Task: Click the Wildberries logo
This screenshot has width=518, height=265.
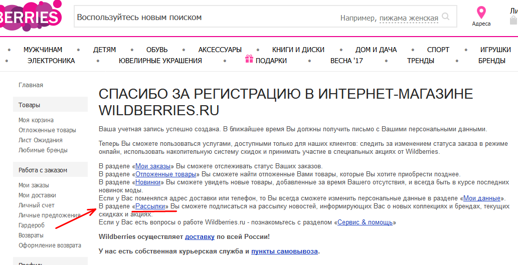Action: (31, 15)
